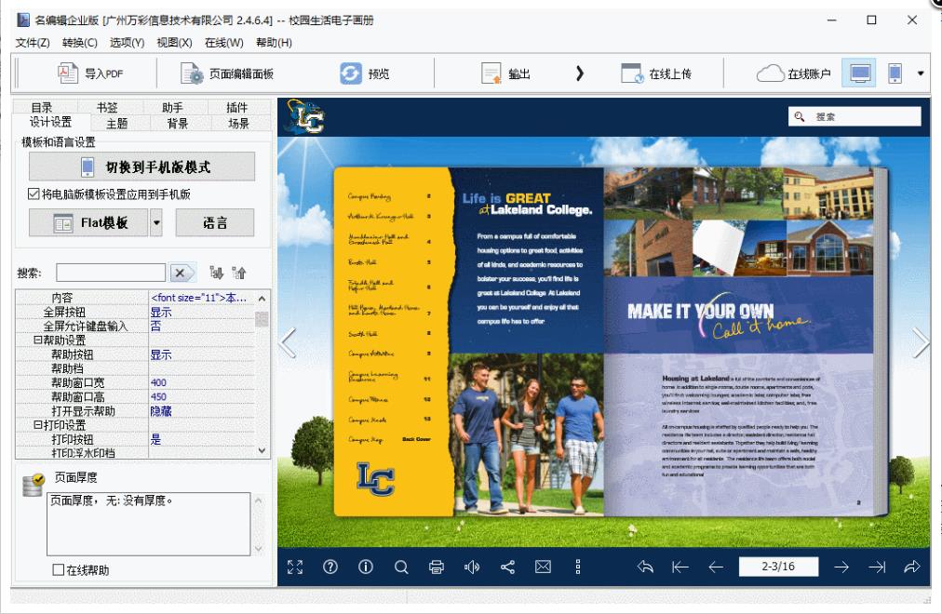This screenshot has height=614, width=942.
Task: Click the 切换到手机版模式 button
Action: tap(141, 167)
